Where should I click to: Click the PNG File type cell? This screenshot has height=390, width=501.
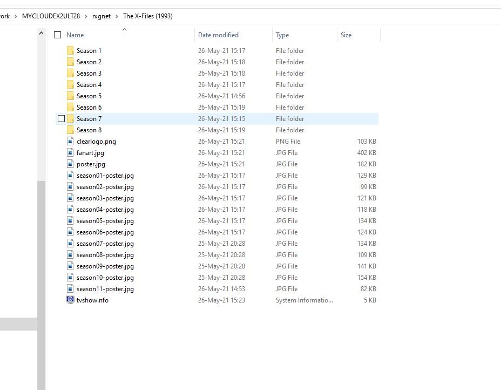coord(288,142)
